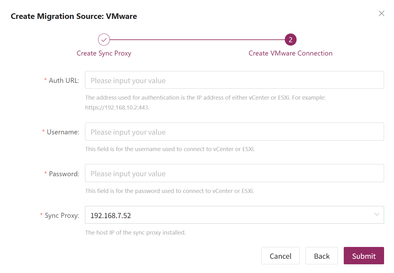The width and height of the screenshot is (394, 273).
Task: Focus the Password input field
Action: click(x=235, y=173)
